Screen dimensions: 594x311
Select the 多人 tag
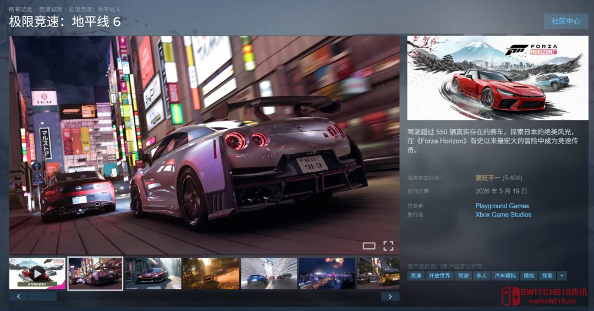(481, 276)
